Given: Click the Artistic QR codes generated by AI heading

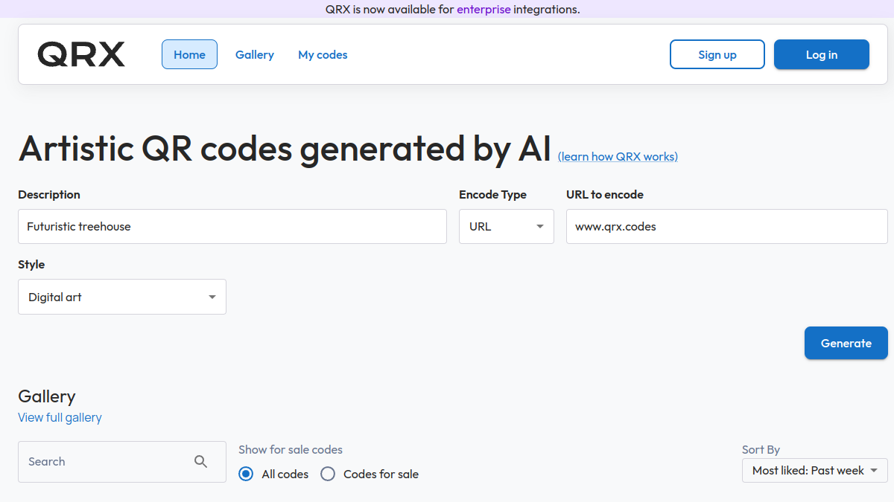Looking at the screenshot, I should point(285,148).
